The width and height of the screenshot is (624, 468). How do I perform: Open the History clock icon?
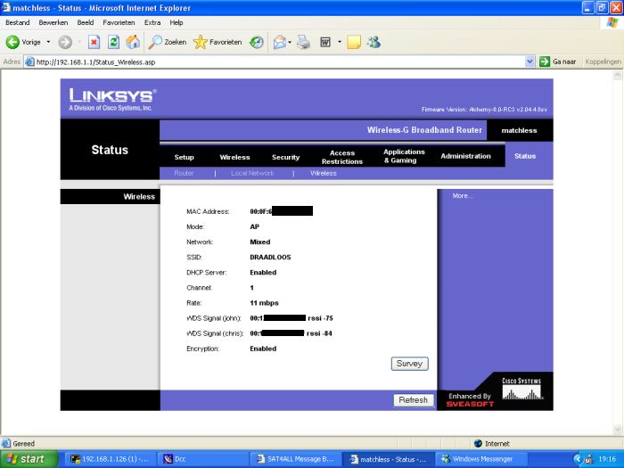[x=257, y=42]
